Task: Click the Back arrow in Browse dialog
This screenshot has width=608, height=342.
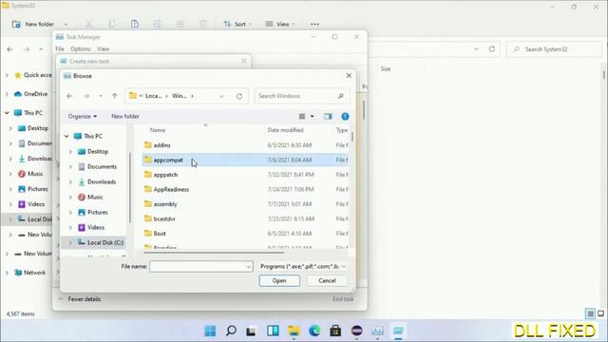Action: 69,96
